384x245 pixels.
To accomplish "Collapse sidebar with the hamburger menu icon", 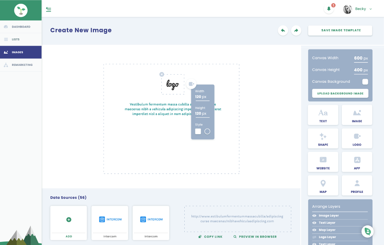I will 48,9.
